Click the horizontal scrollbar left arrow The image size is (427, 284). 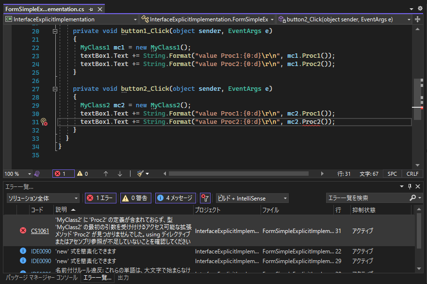point(165,174)
